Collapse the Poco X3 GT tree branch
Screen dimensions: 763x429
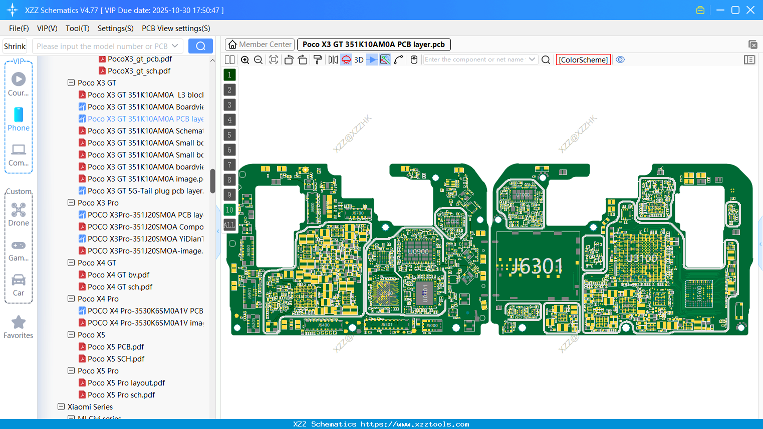[71, 82]
